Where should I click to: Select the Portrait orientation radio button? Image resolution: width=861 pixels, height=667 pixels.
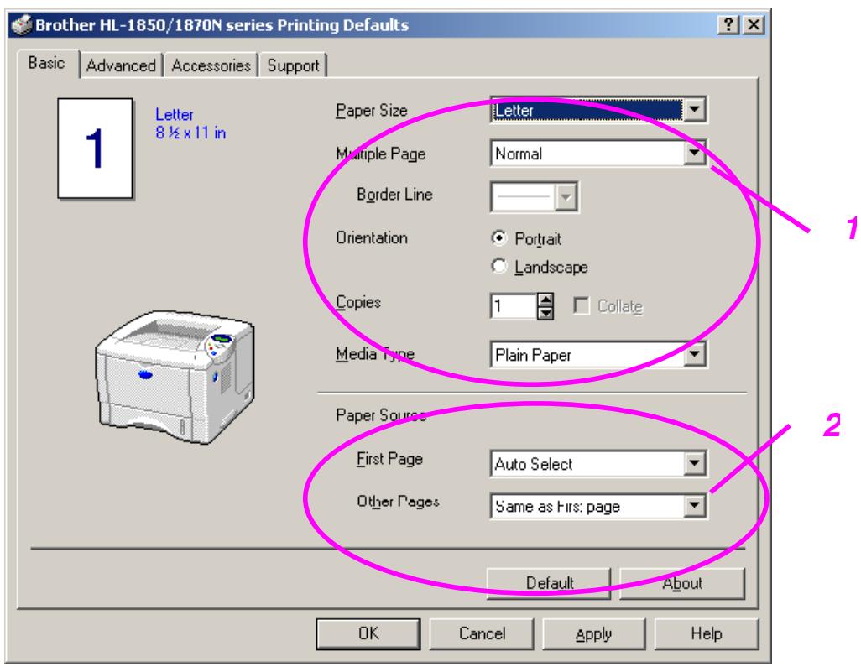click(x=498, y=237)
